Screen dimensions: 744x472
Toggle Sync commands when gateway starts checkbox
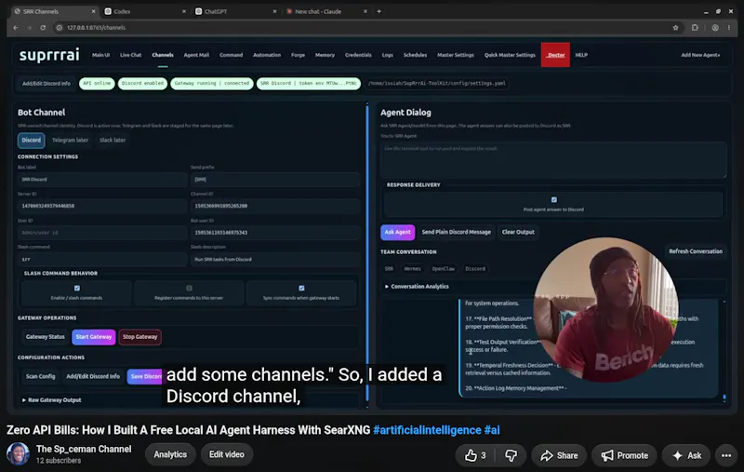301,289
